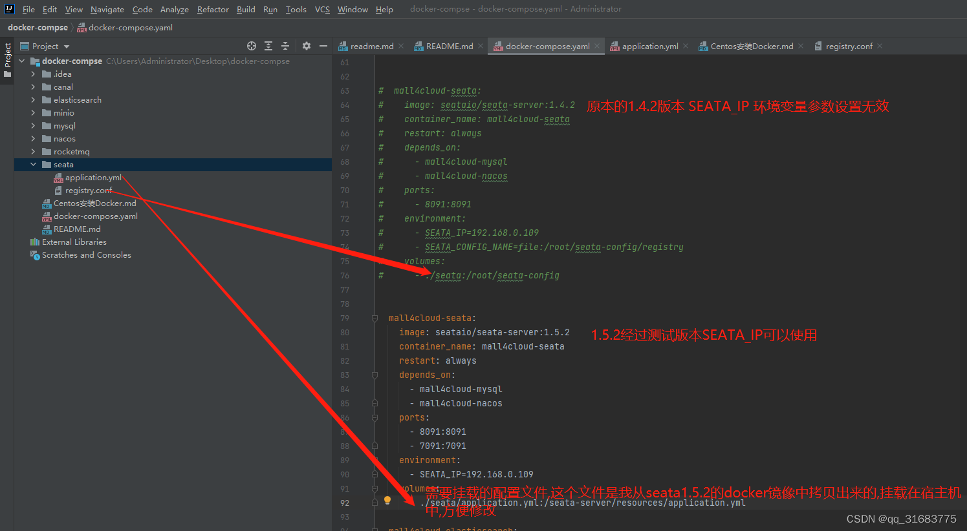Click docker-compse in the breadcrumb bar

[x=37, y=28]
